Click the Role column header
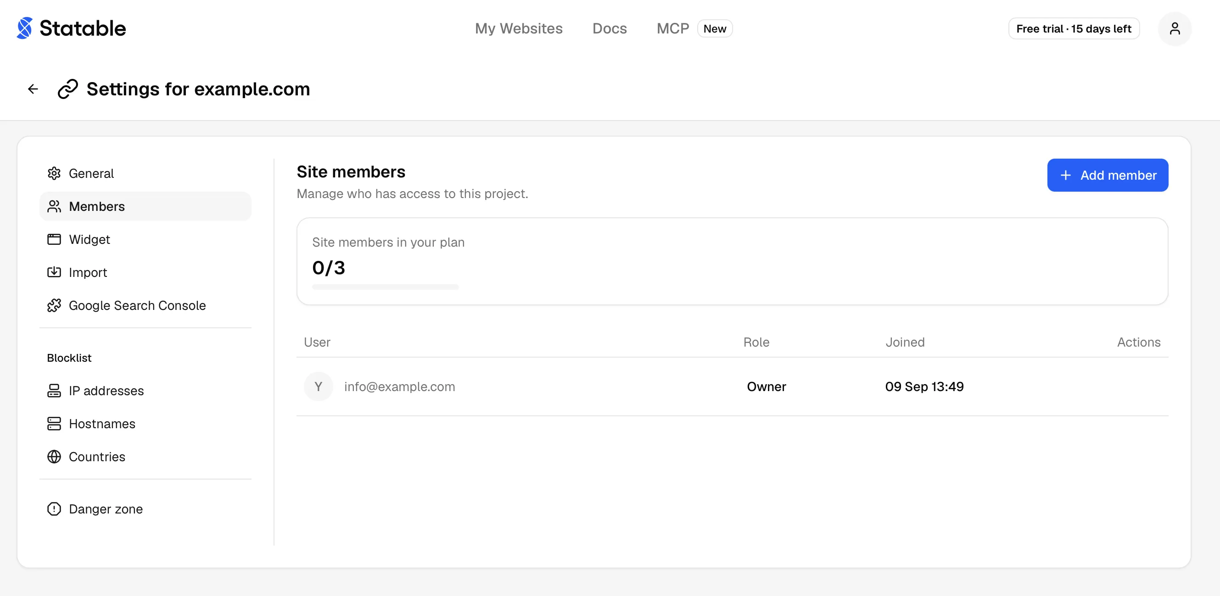1220x596 pixels. pos(756,342)
